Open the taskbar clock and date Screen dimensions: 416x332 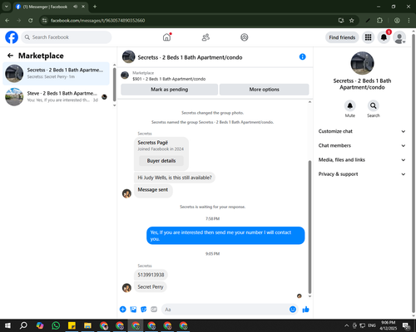389,325
